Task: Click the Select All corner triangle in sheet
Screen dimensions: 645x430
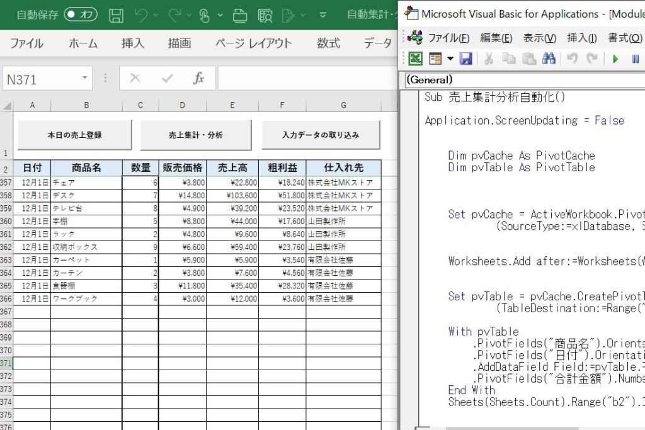Action: click(x=6, y=106)
